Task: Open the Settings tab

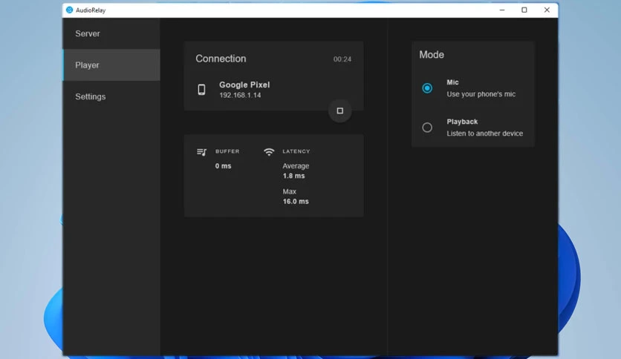Action: tap(111, 96)
